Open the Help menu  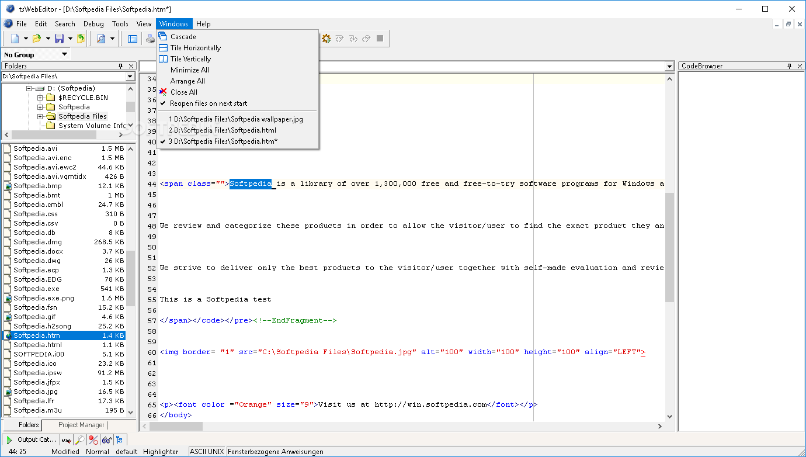click(x=203, y=24)
